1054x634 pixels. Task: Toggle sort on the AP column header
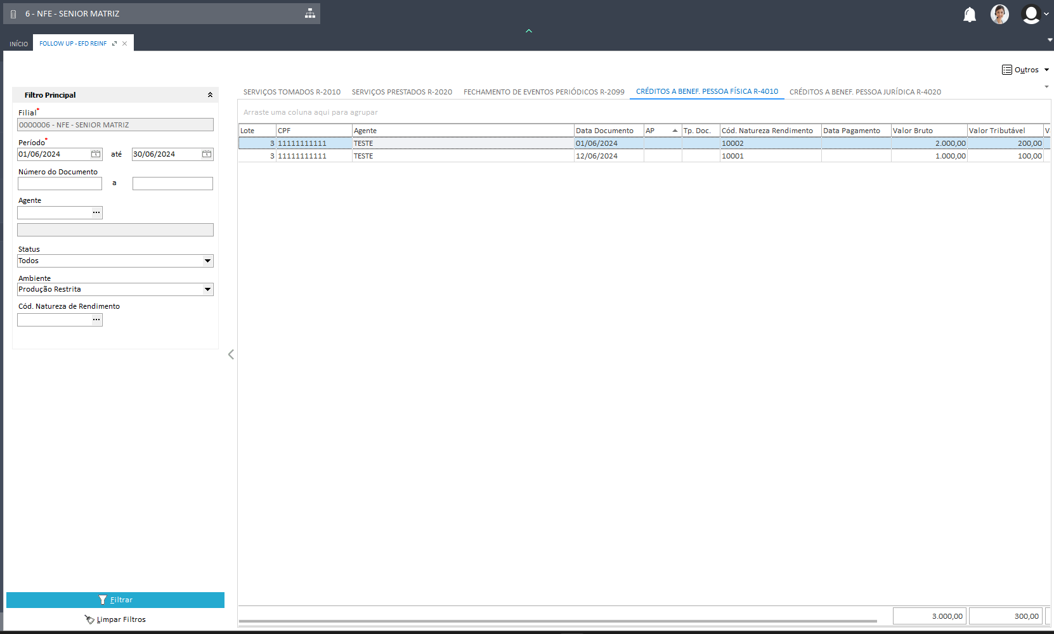[663, 131]
